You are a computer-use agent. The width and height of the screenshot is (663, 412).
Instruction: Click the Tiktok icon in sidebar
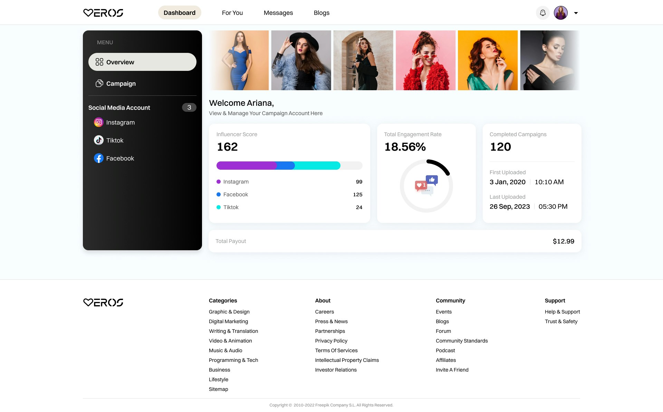click(99, 140)
